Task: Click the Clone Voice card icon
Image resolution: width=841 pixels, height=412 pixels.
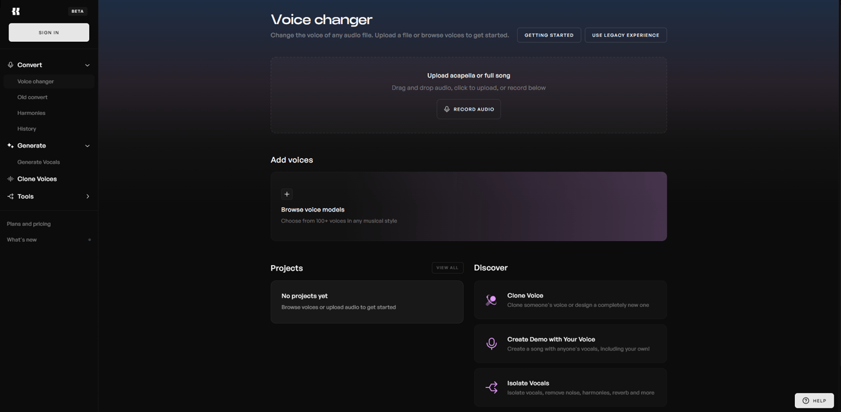Action: pyautogui.click(x=491, y=300)
